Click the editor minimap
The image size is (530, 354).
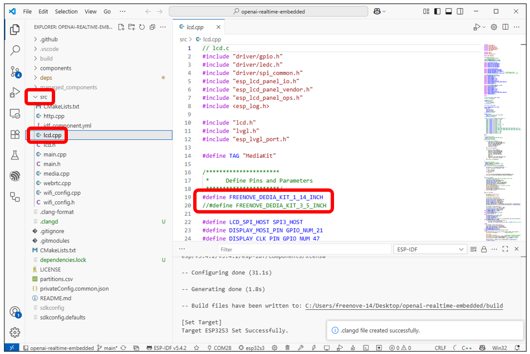503,142
